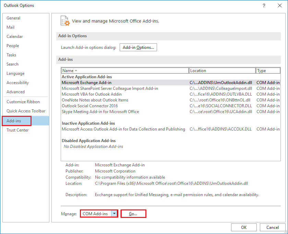Viewport: 288px width, 234px height.
Task: Sort add-ins by the Location column header
Action: (222, 71)
